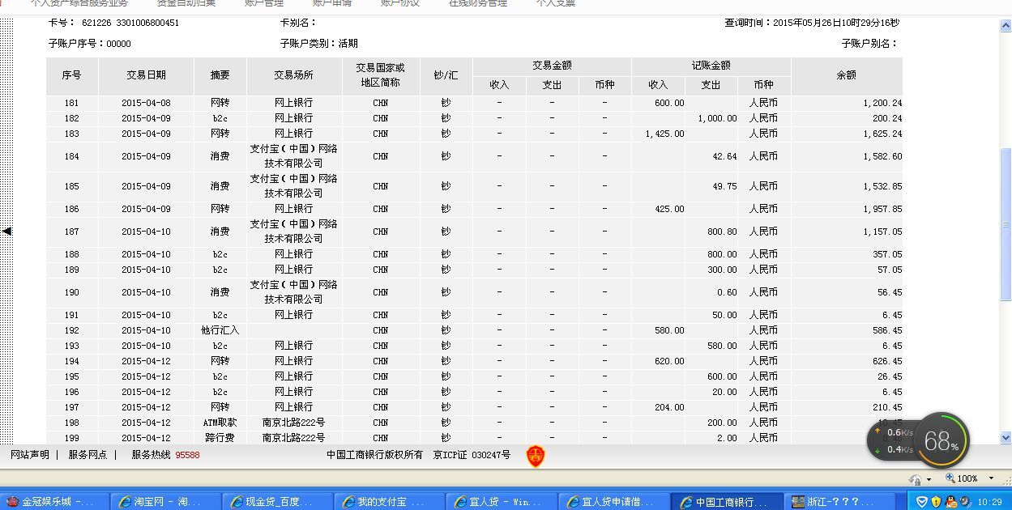Open the gray globe tray icon
The image size is (1012, 510).
[x=964, y=502]
